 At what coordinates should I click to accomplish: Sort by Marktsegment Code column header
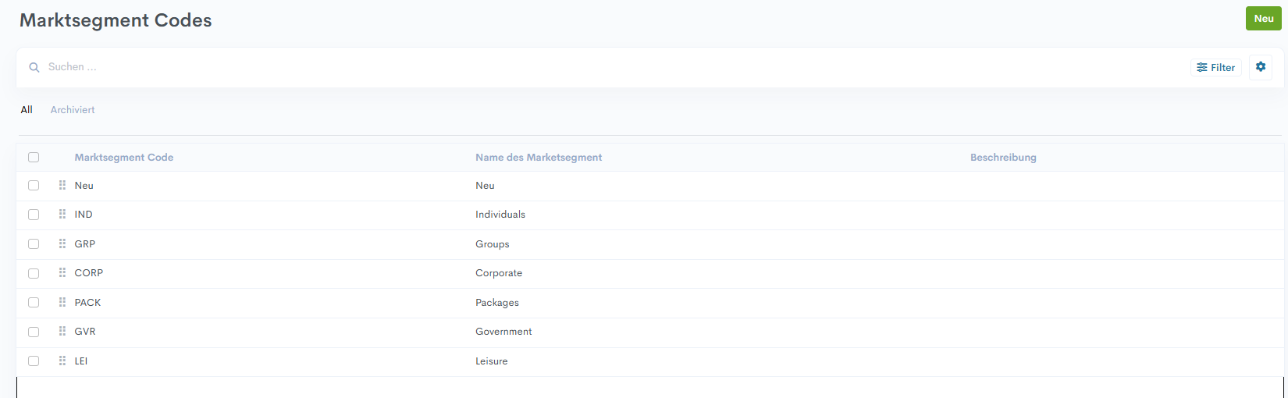[x=124, y=158]
